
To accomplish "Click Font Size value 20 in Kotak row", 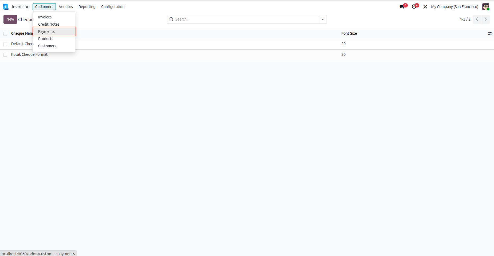I will (343, 54).
